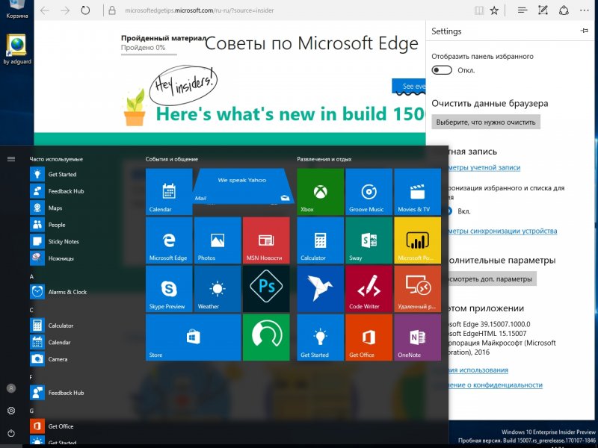The image size is (598, 448).
Task: Add the page to favorites with the star
Action: pyautogui.click(x=494, y=10)
